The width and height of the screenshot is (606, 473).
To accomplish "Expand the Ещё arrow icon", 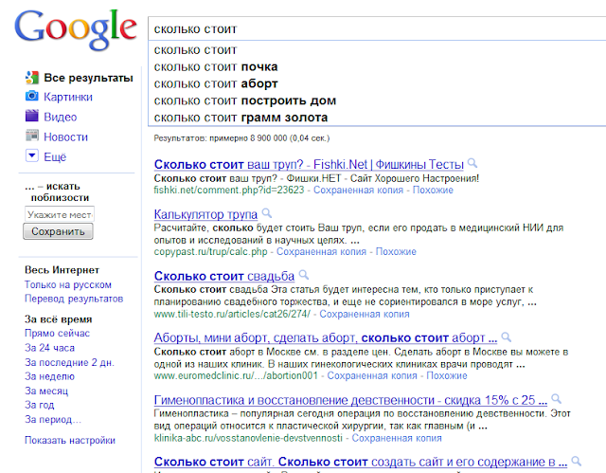I will click(x=31, y=155).
